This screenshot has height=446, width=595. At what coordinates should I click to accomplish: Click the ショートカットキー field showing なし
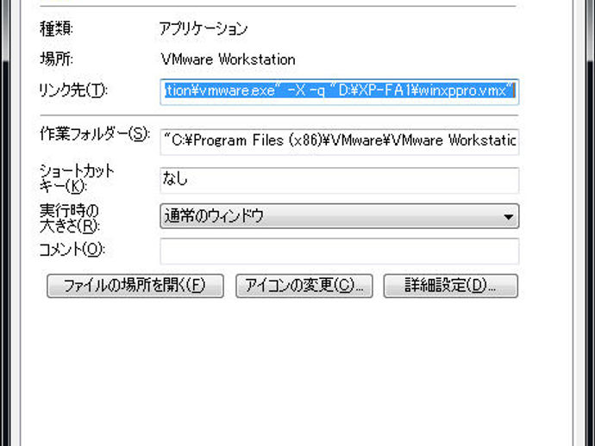(x=339, y=180)
